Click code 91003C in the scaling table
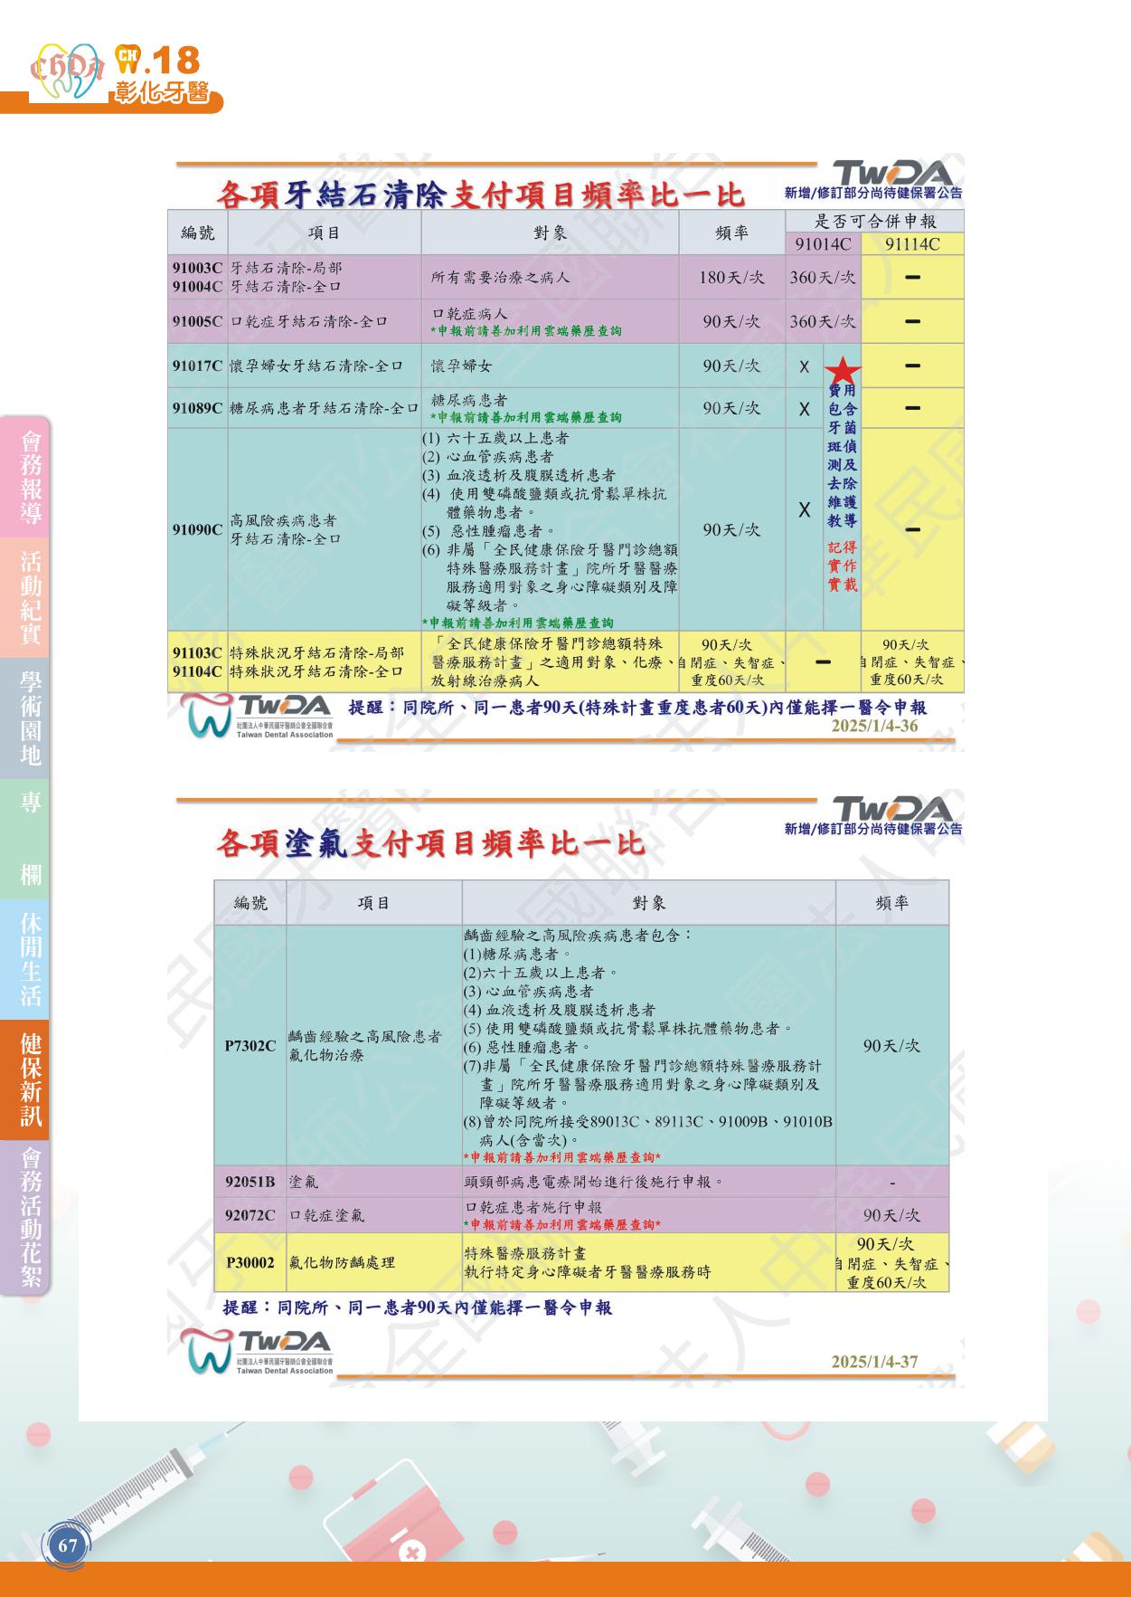The width and height of the screenshot is (1131, 1597). point(197,268)
